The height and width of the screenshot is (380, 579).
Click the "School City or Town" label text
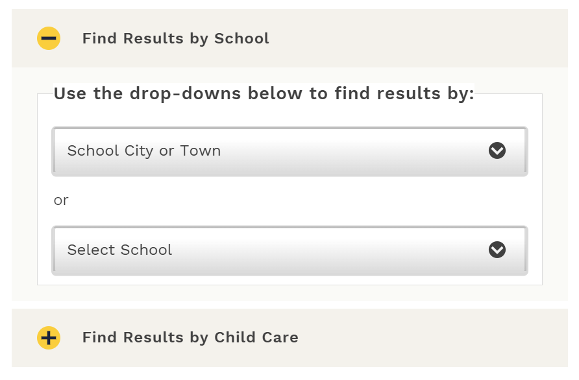(144, 151)
